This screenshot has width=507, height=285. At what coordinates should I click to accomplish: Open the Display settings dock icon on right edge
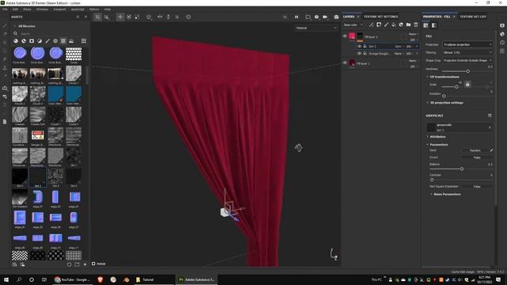(x=502, y=25)
